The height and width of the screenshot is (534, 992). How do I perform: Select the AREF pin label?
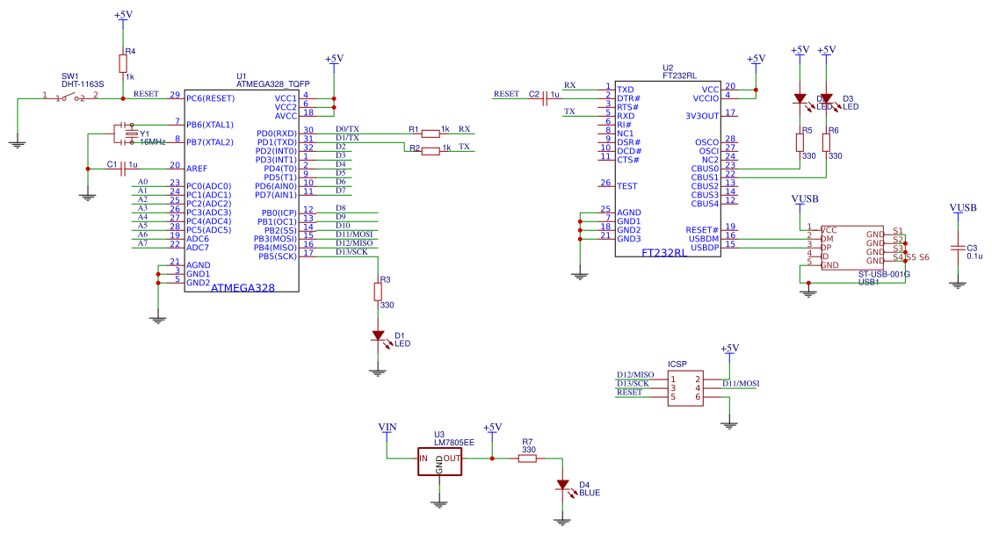(x=197, y=169)
